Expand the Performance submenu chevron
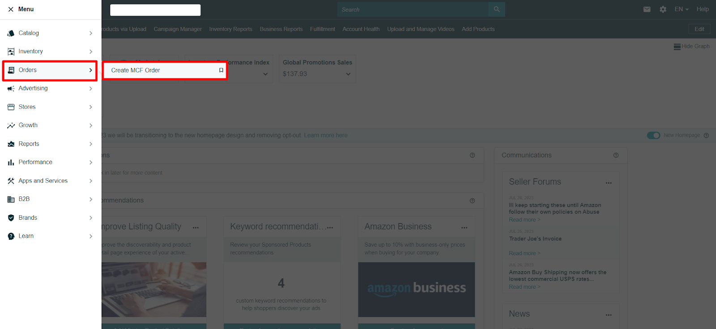This screenshot has width=716, height=329. [x=91, y=162]
